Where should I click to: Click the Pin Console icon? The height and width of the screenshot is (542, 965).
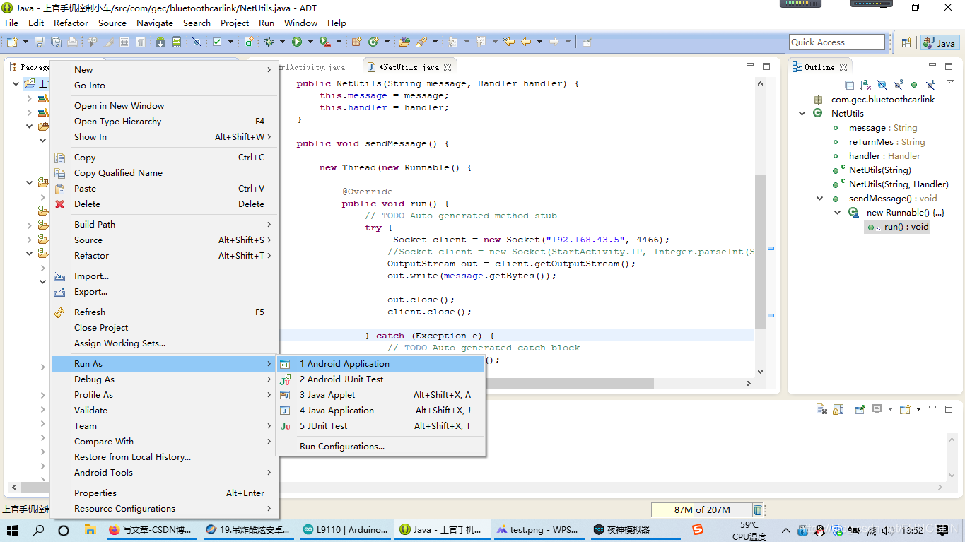point(860,409)
